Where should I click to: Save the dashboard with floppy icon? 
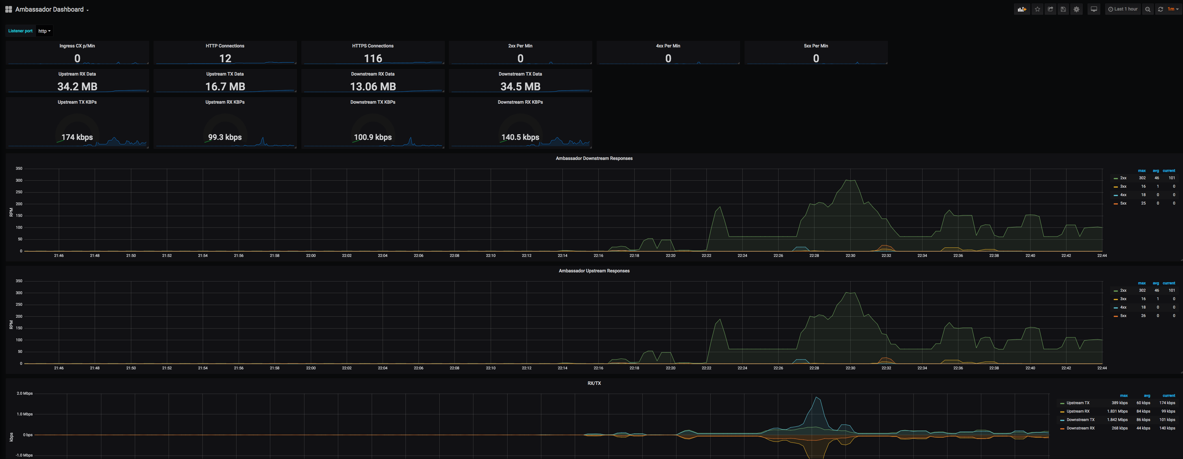1063,9
